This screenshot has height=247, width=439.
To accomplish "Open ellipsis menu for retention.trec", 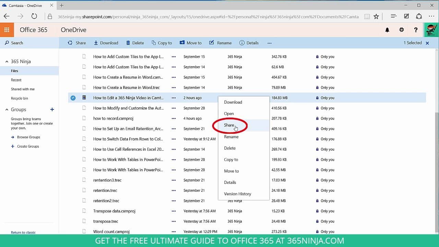I will (174, 190).
